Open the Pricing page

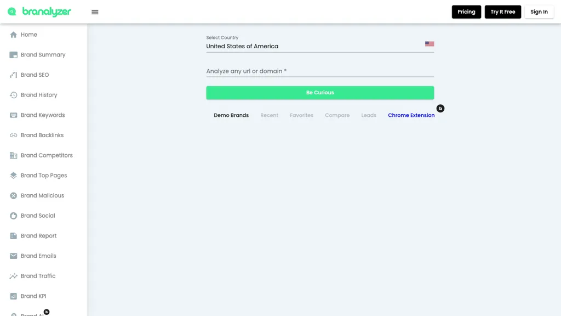[x=466, y=12]
